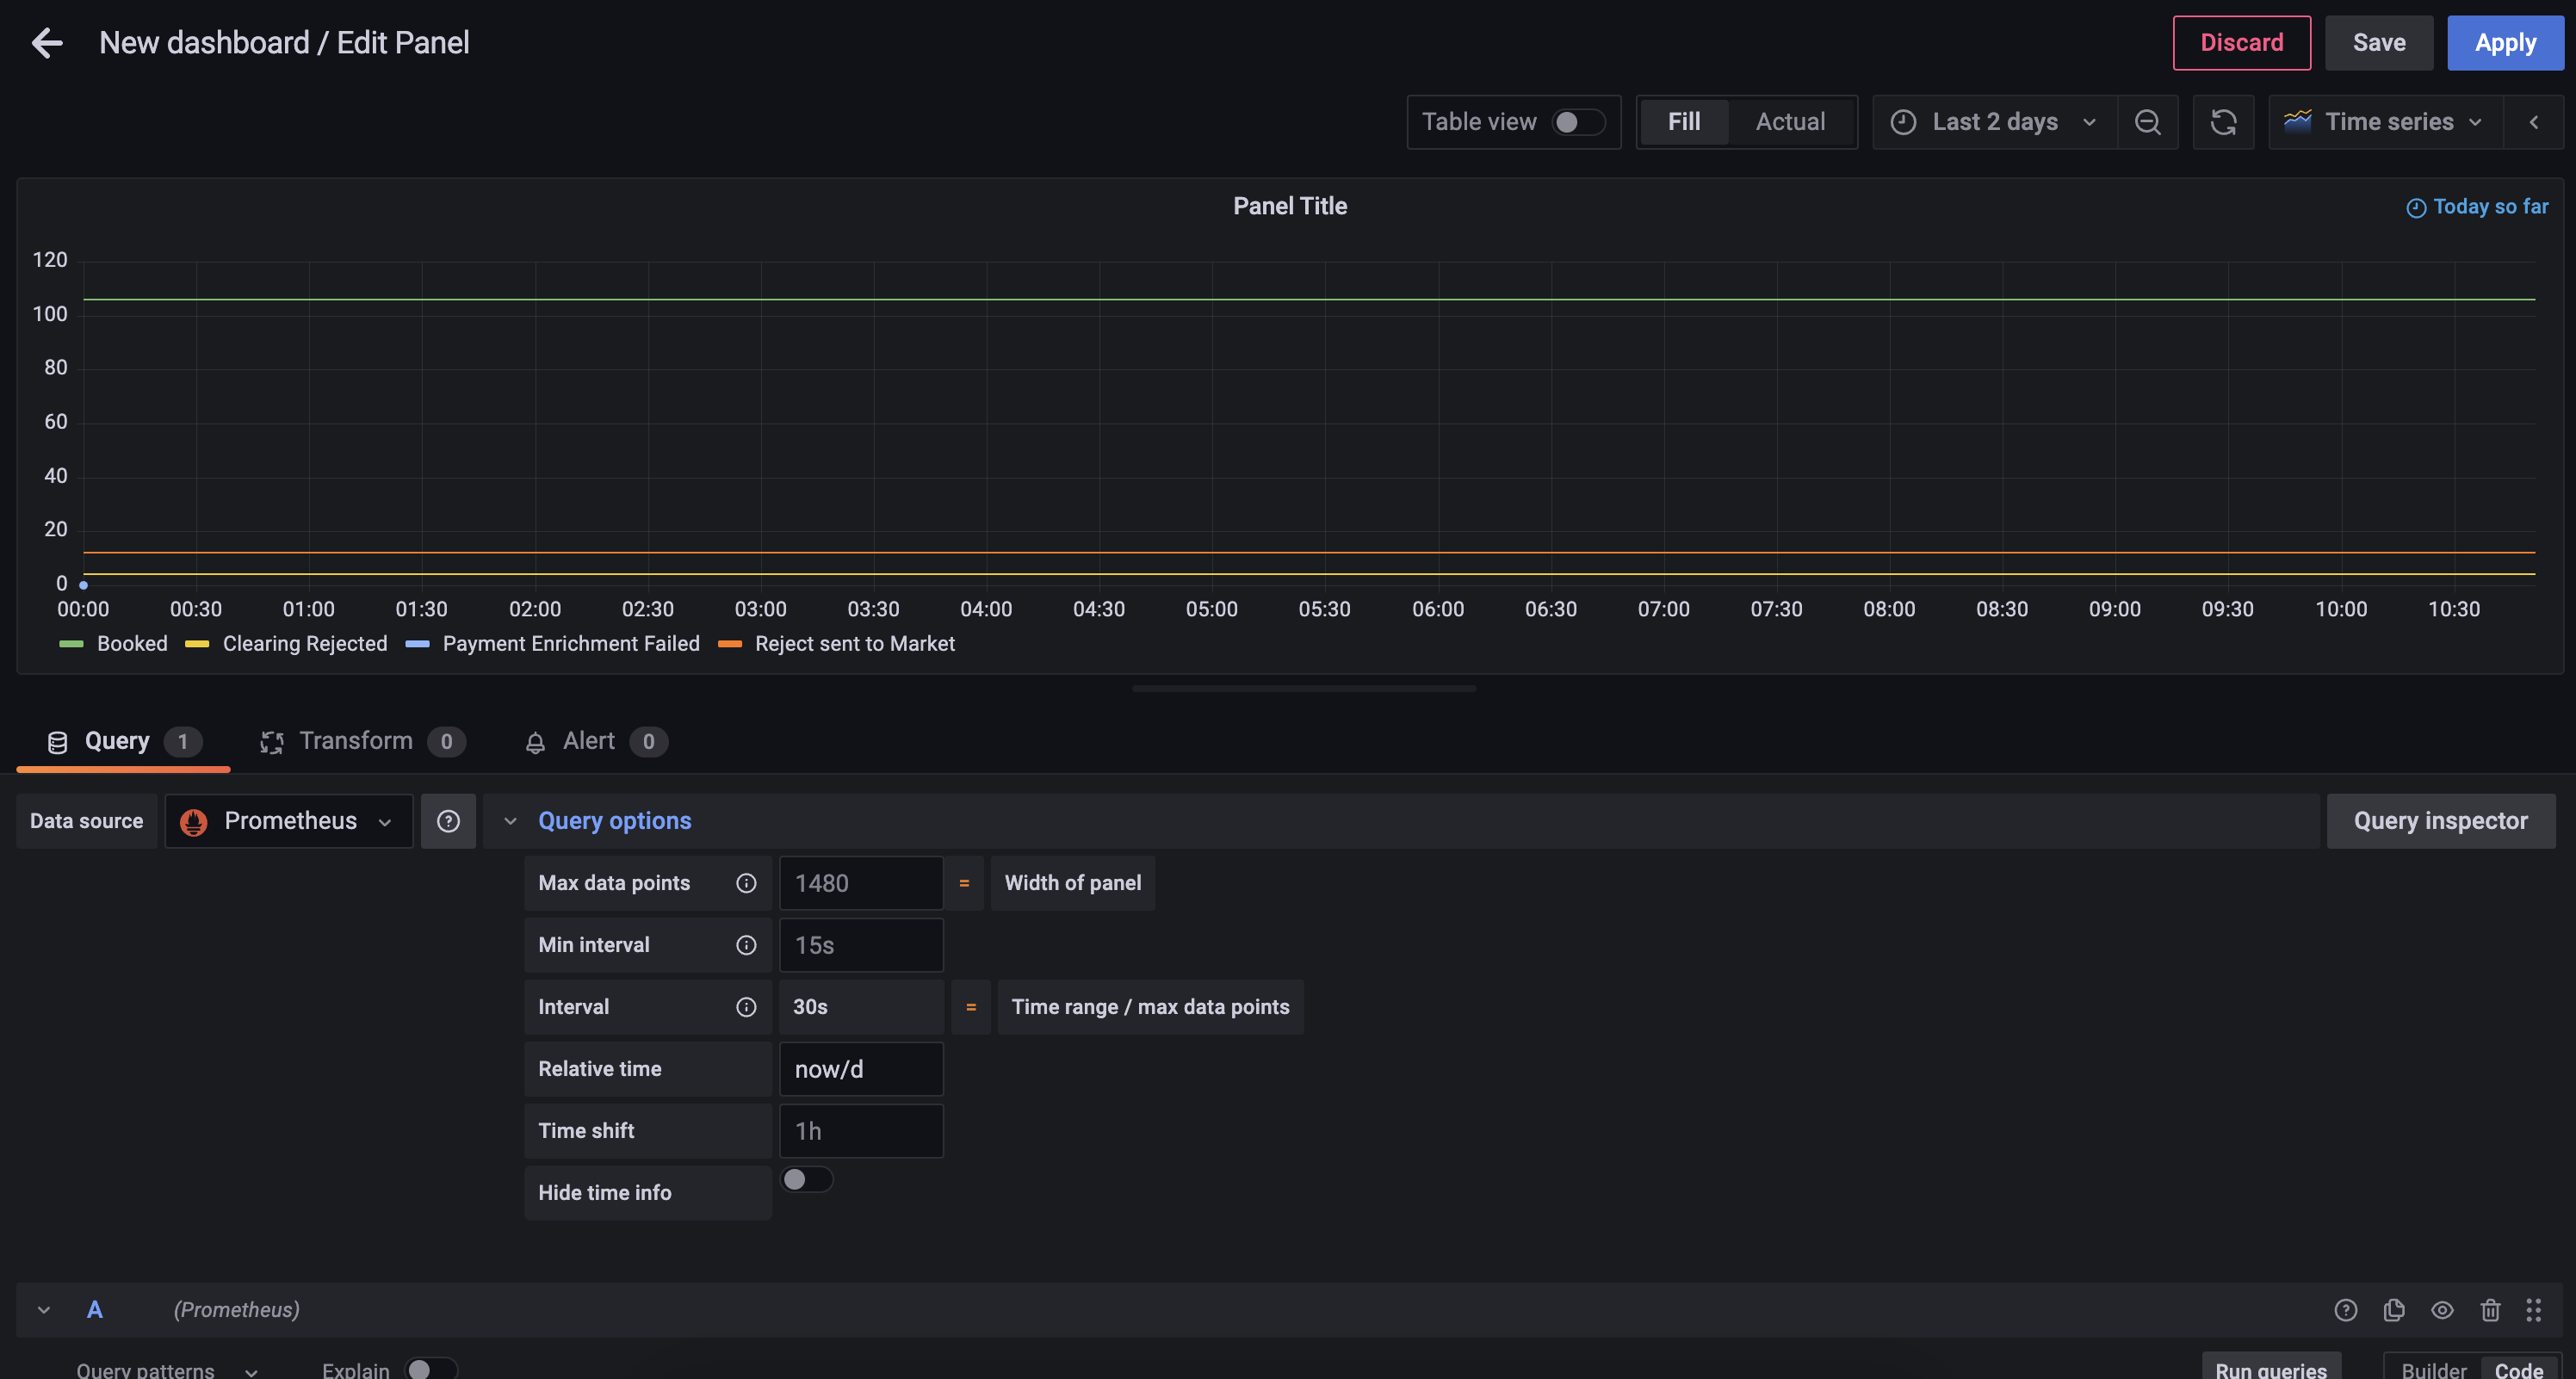
Task: Click the Max data points info icon
Action: pos(746,883)
